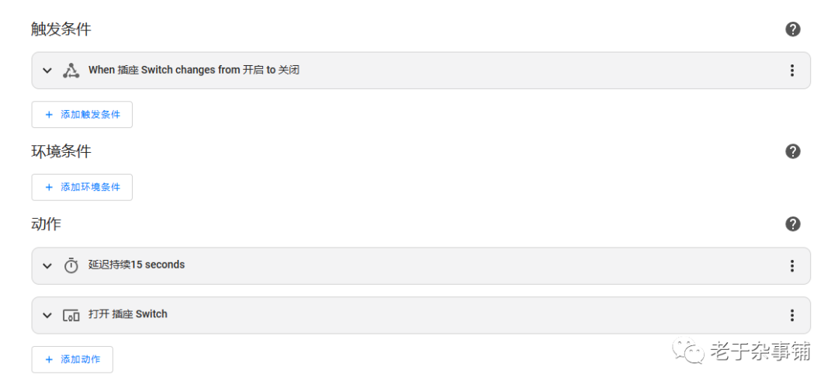Open help for 环境条件 section
The image size is (838, 388).
pos(792,151)
